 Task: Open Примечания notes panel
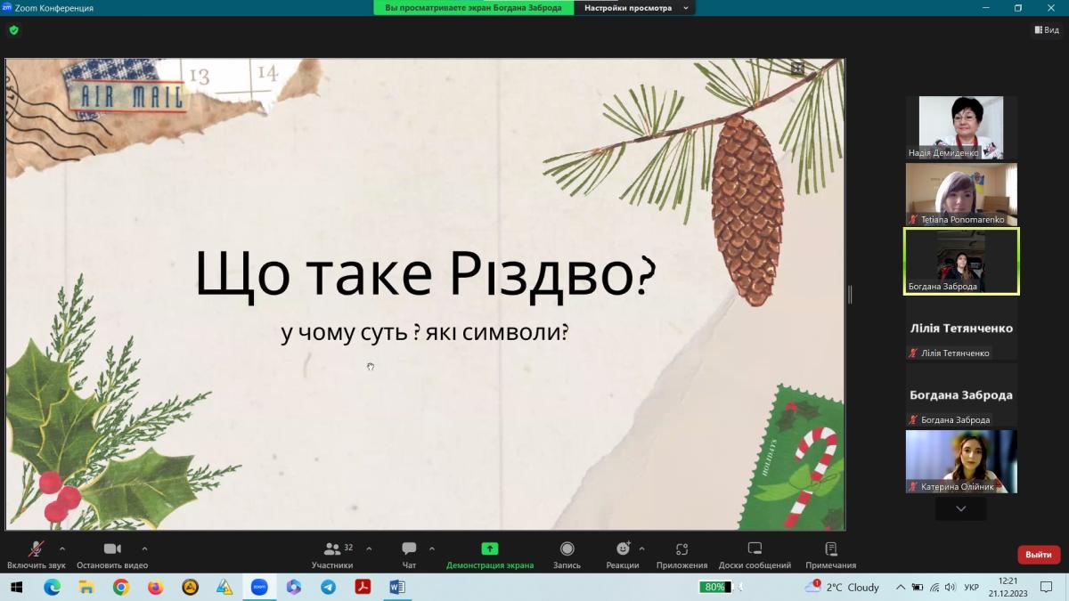(830, 554)
